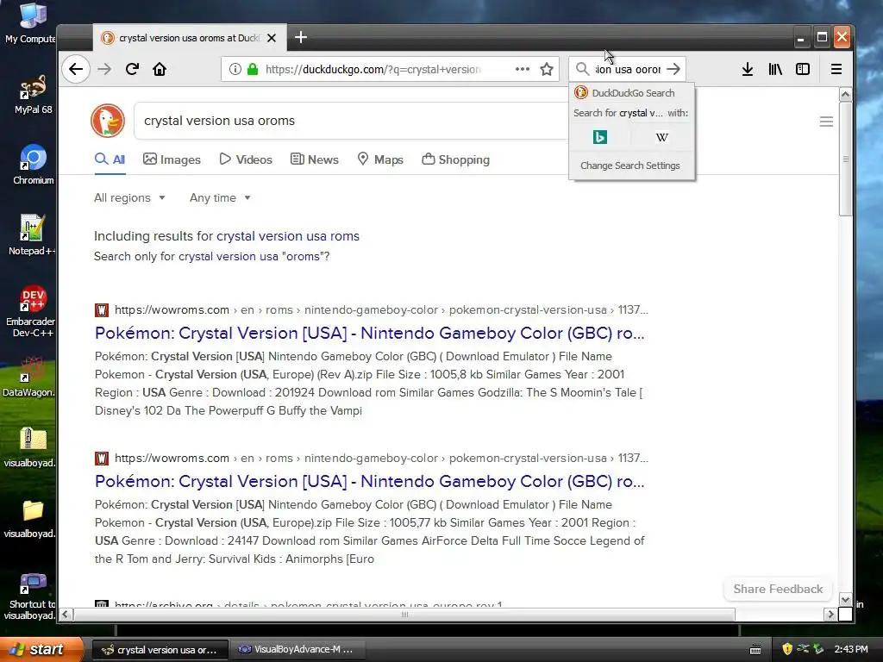Screen dimensions: 883x662
Task: Select Embarcadero Dev-C++ desktop icon
Action: coord(32,312)
